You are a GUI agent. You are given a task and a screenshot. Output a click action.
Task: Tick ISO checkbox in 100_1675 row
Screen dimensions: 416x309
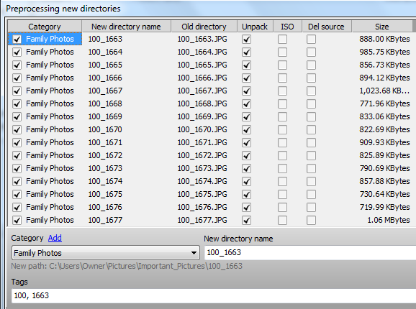coord(282,194)
